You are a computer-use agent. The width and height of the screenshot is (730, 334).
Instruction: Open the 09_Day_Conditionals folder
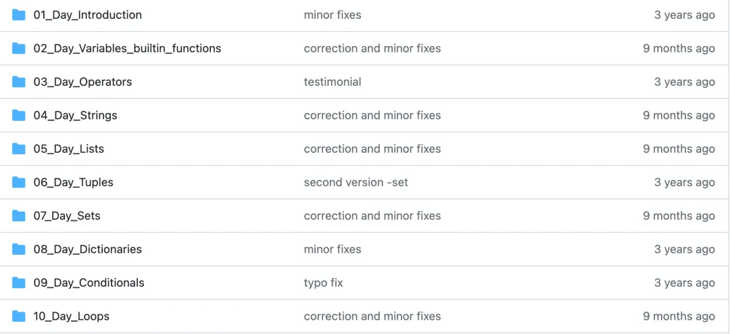[x=89, y=283]
